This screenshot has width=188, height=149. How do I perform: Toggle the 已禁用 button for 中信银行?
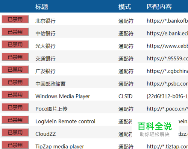coord(15,32)
